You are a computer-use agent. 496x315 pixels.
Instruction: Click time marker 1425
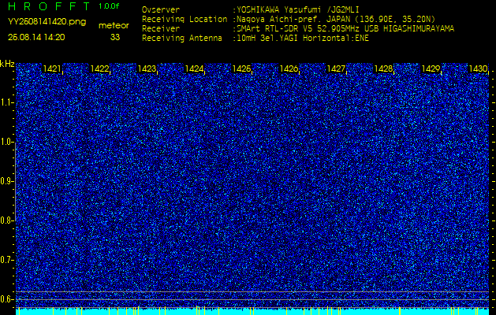241,69
